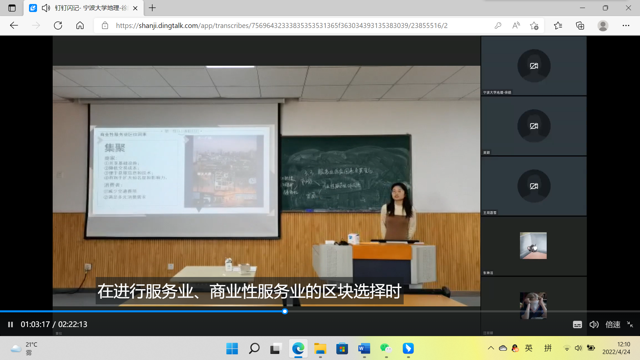Expand hidden system tray icons chevron
Screen dimensions: 640x360
pyautogui.click(x=491, y=348)
